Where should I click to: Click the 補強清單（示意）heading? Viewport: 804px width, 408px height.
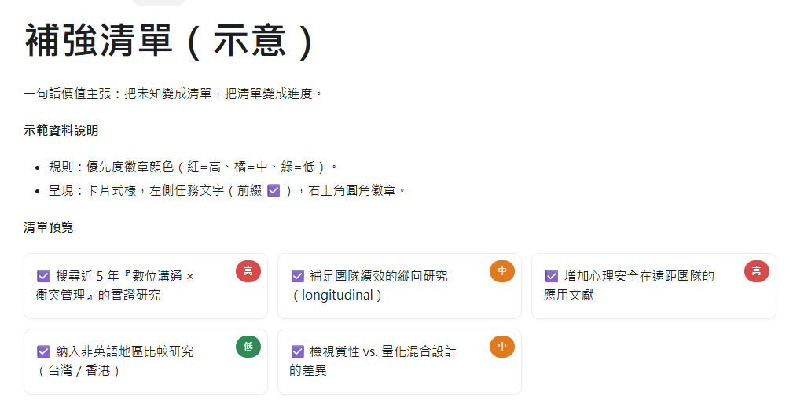click(x=170, y=41)
